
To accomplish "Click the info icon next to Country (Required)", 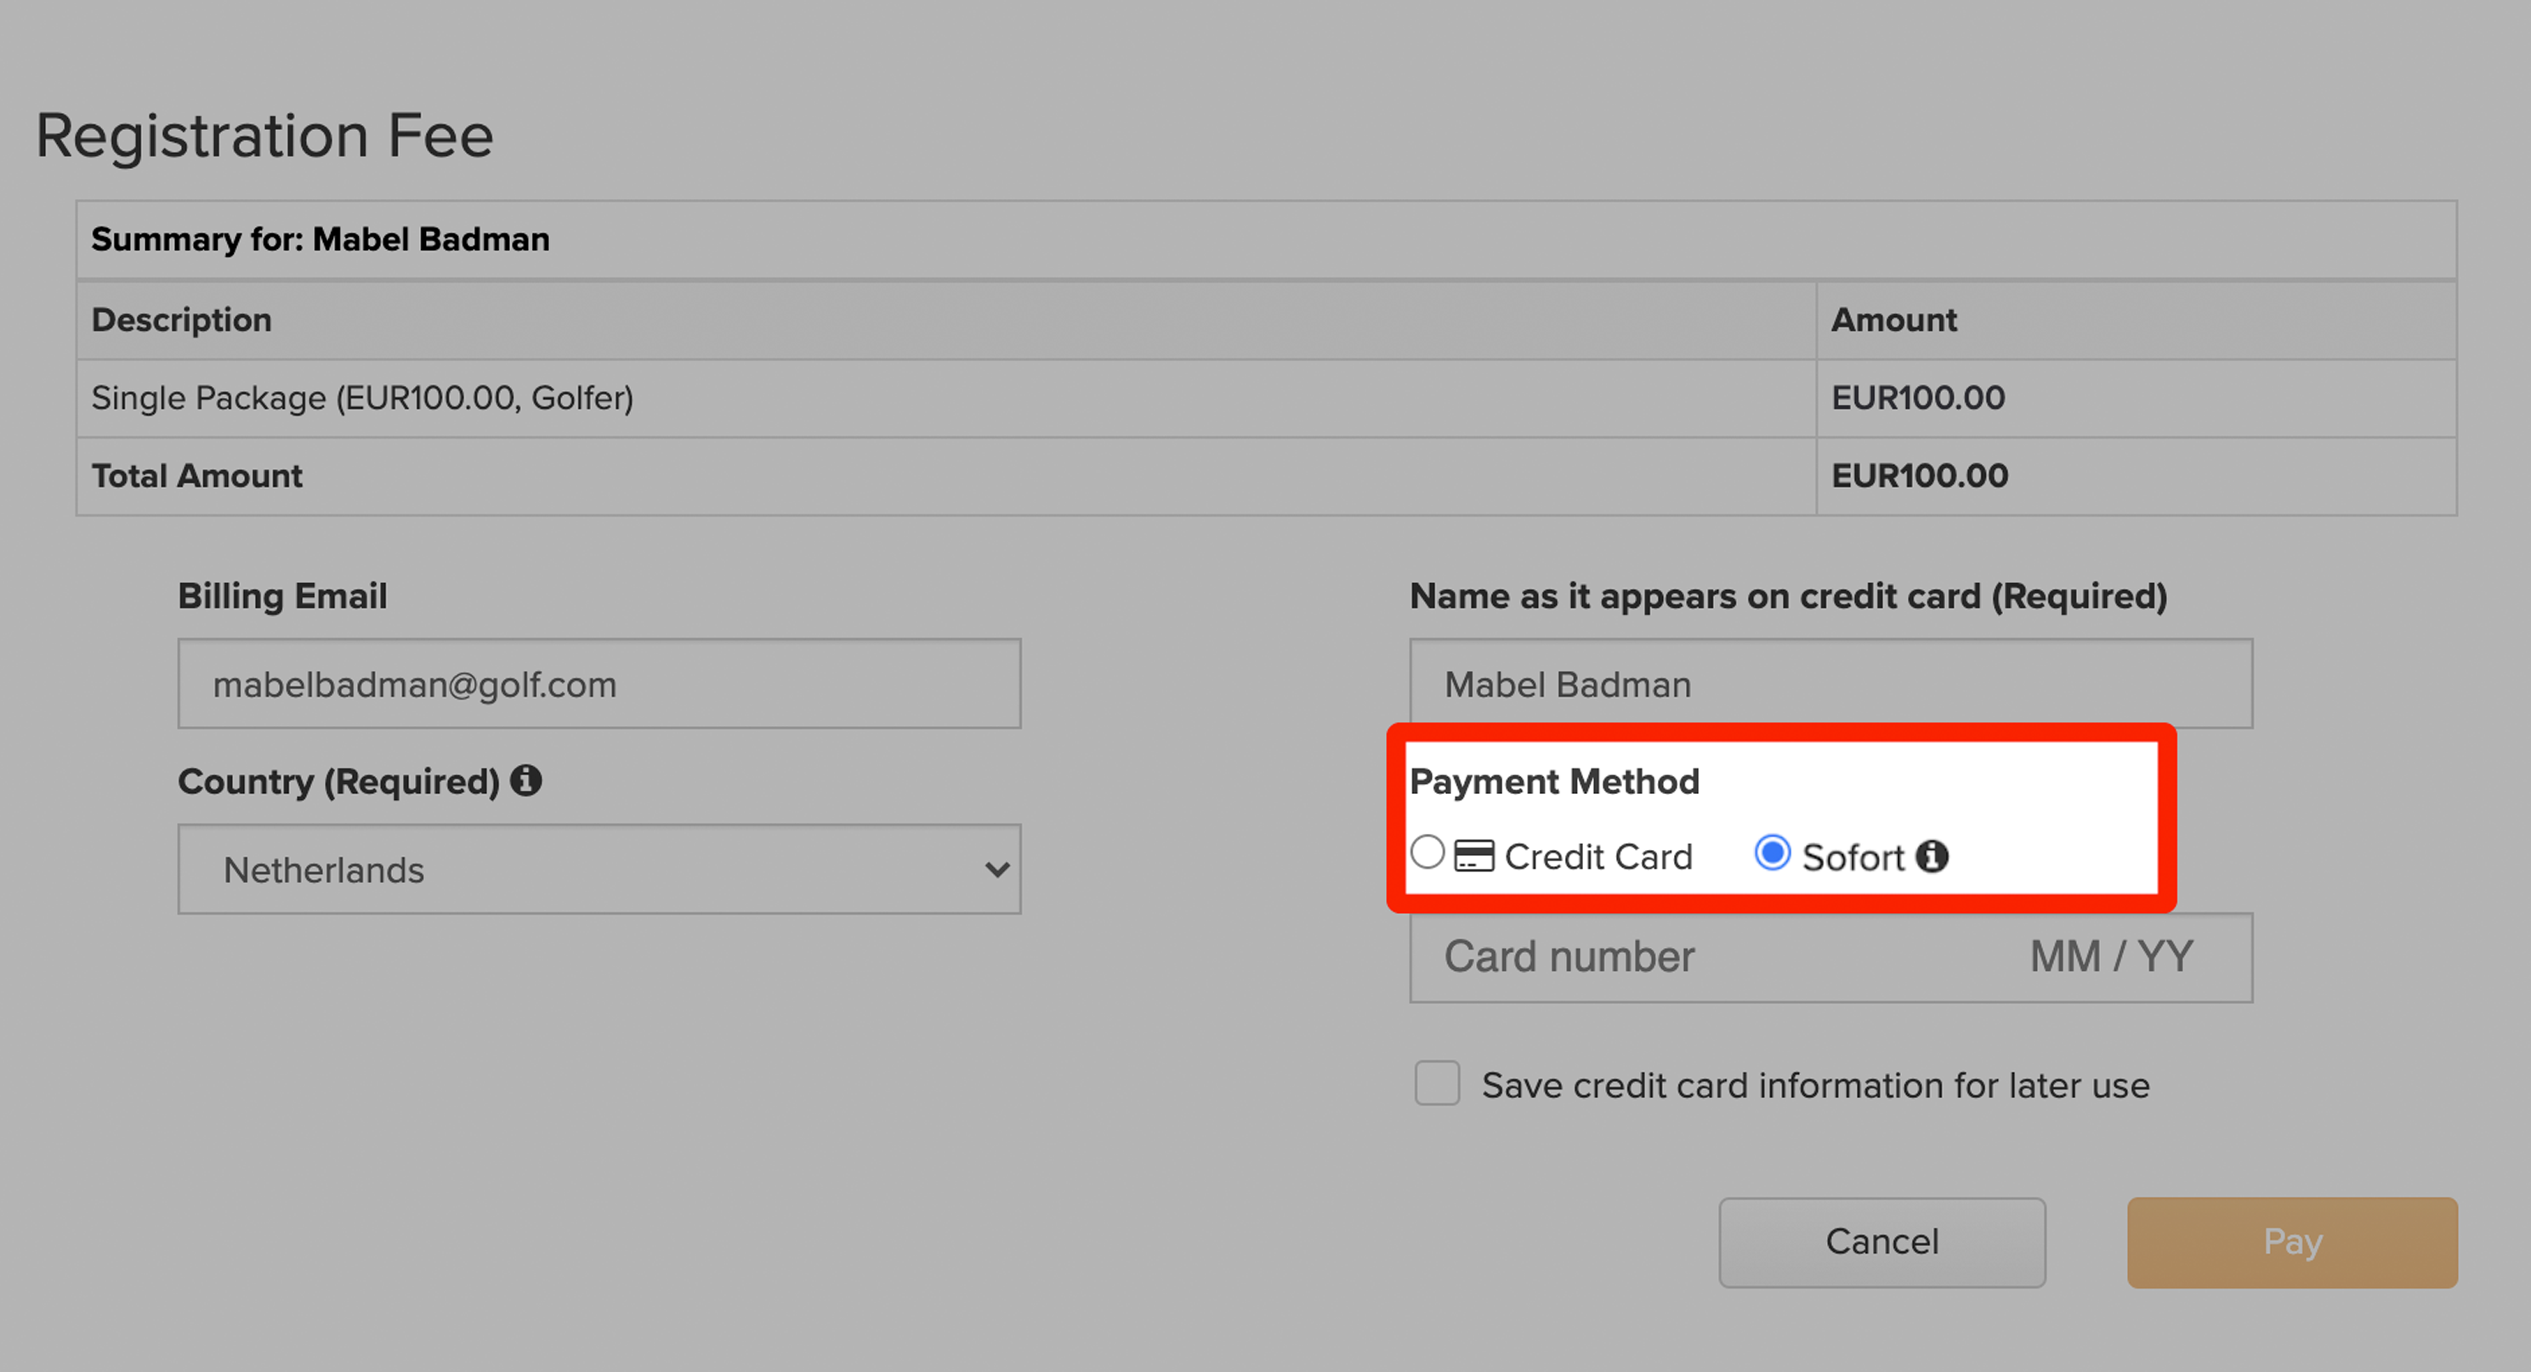I will click(x=525, y=780).
